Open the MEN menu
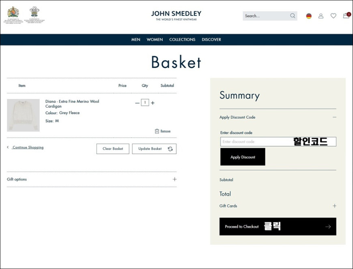Image resolution: width=353 pixels, height=269 pixels. coord(136,40)
